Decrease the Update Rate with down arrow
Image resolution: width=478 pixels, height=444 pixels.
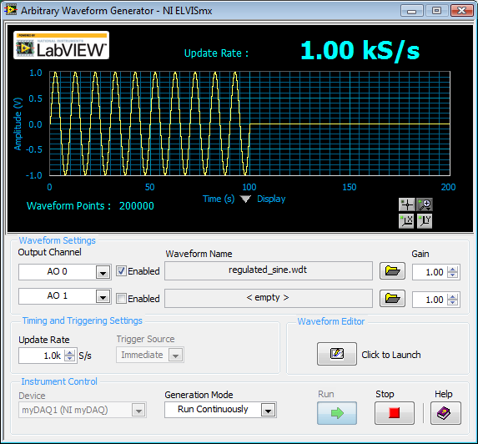(70, 359)
